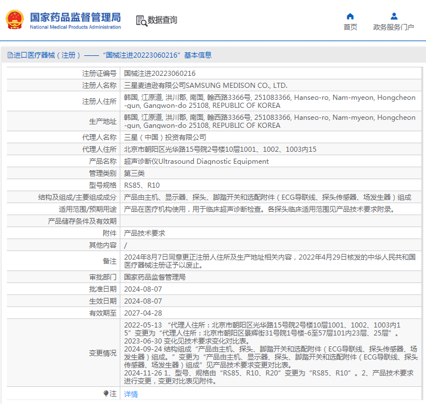Click the 变更情况 label cell

click(63, 353)
